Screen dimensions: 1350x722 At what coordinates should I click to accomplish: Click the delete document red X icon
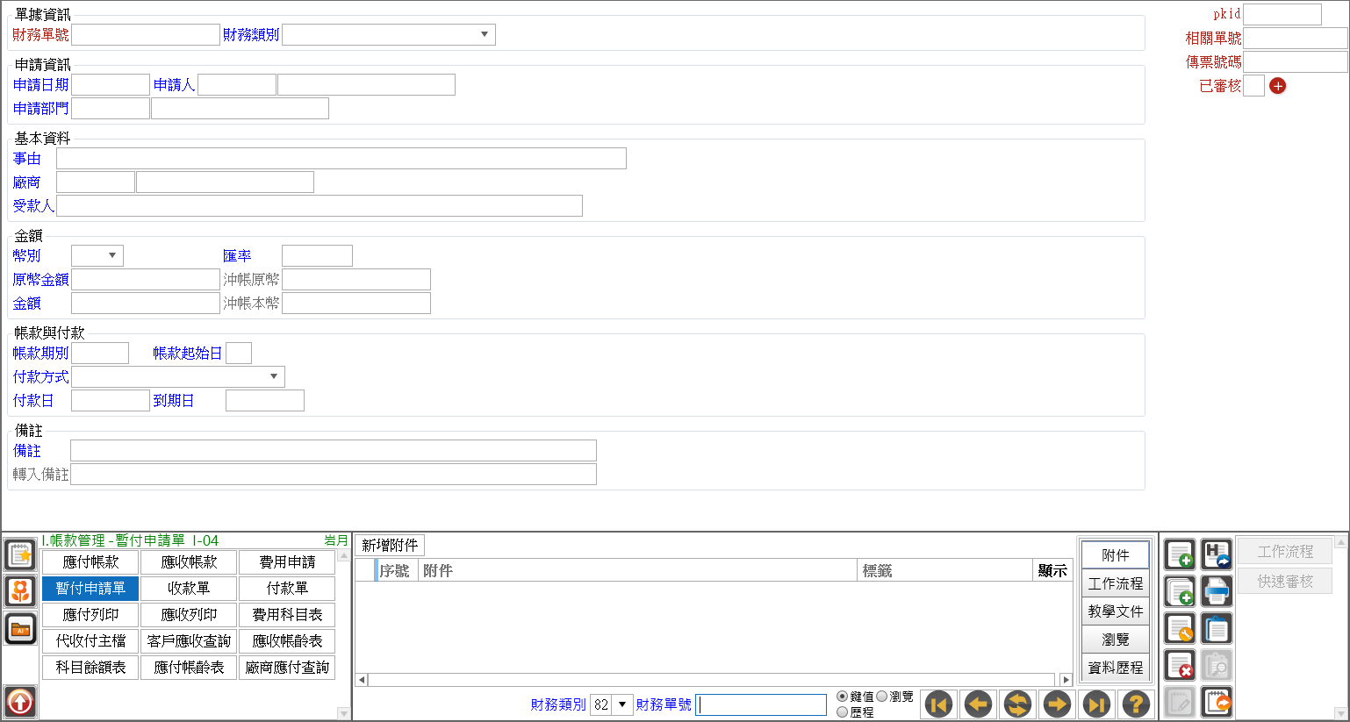click(x=1180, y=666)
